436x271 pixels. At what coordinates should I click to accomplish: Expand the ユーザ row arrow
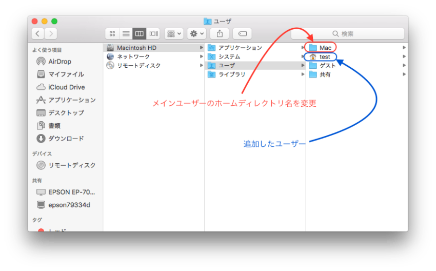(x=303, y=65)
